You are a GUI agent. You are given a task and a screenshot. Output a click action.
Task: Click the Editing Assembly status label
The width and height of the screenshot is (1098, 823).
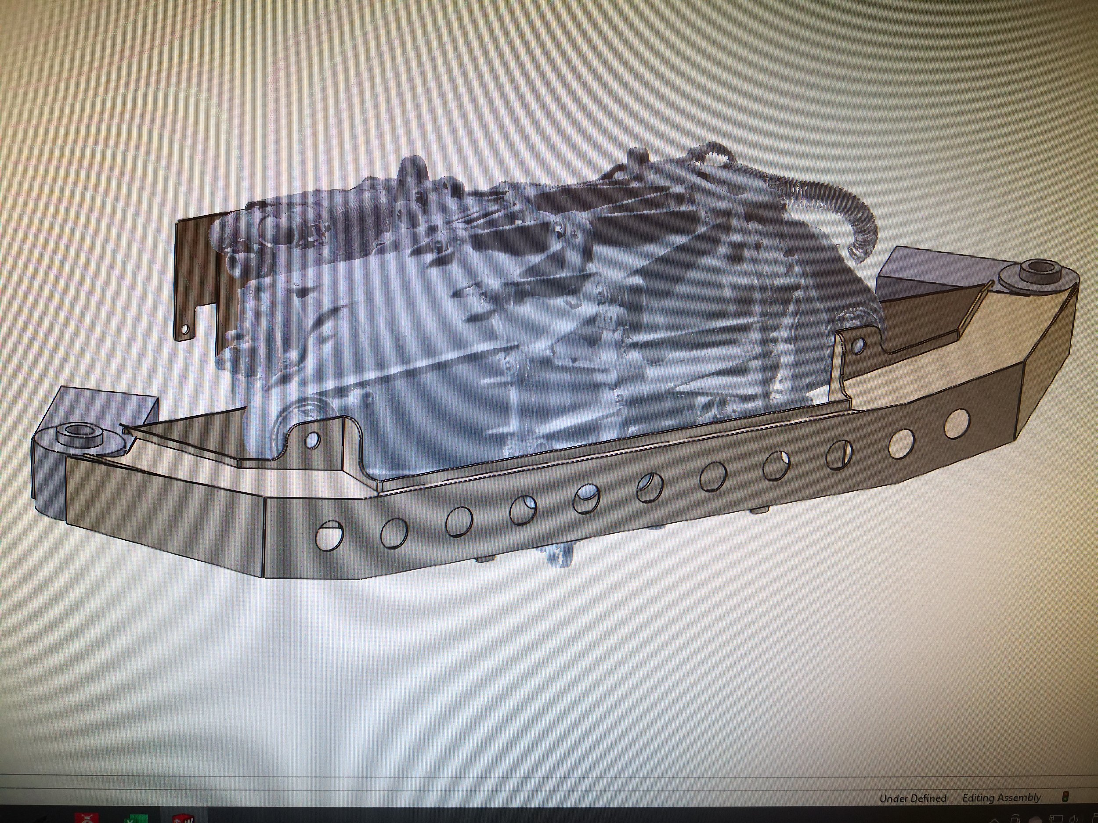point(1001,798)
